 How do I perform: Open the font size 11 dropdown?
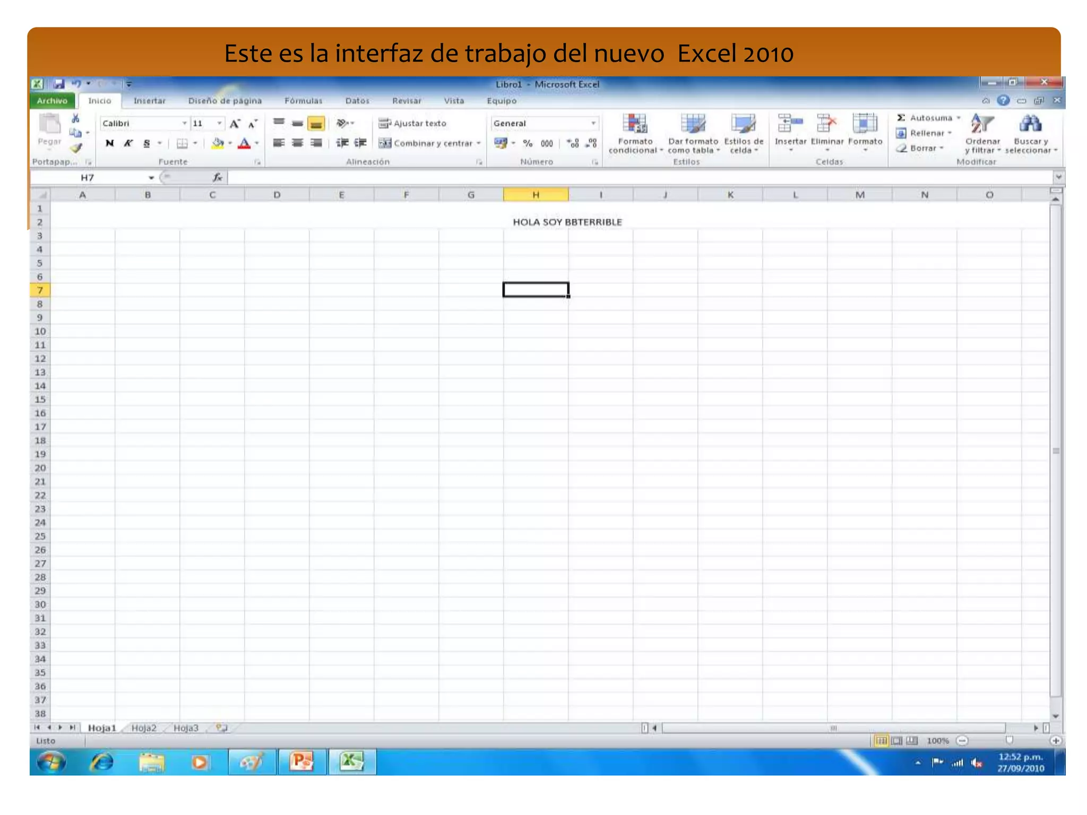[219, 123]
